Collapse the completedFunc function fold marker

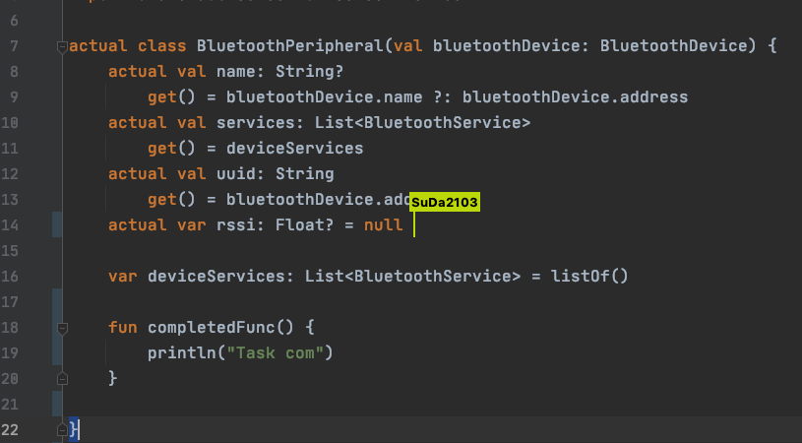[62, 329]
